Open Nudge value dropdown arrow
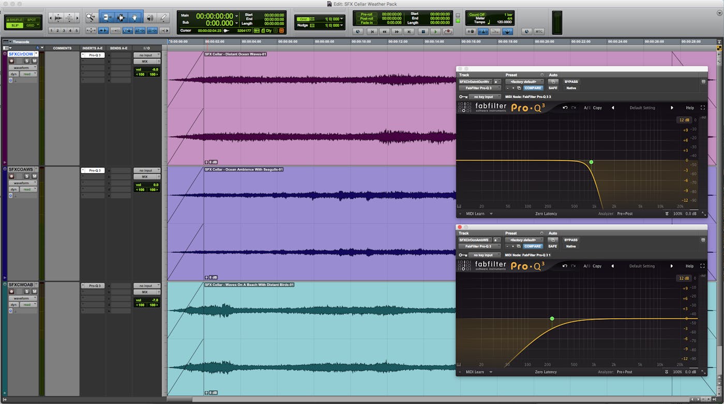Viewport: 724px width, 404px height. (341, 25)
